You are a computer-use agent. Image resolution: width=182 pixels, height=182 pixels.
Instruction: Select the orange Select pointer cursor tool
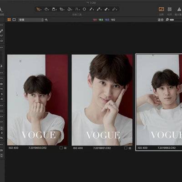pyautogui.click(x=38, y=9)
